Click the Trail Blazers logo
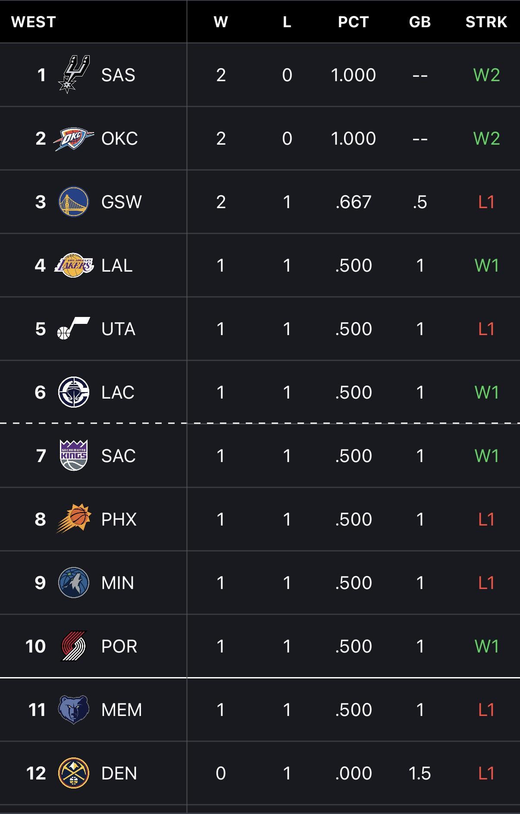Viewport: 520px width, 814px height. point(74,646)
